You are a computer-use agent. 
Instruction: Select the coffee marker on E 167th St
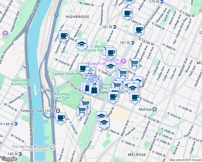pos(139,30)
